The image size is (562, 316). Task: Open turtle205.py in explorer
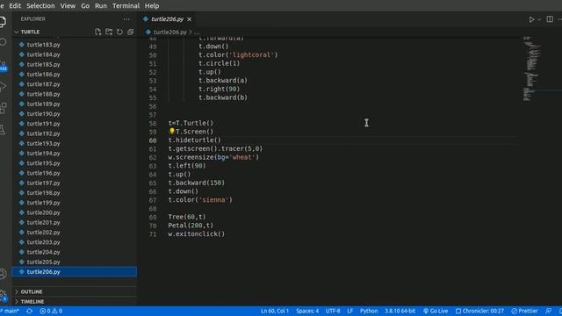click(43, 262)
